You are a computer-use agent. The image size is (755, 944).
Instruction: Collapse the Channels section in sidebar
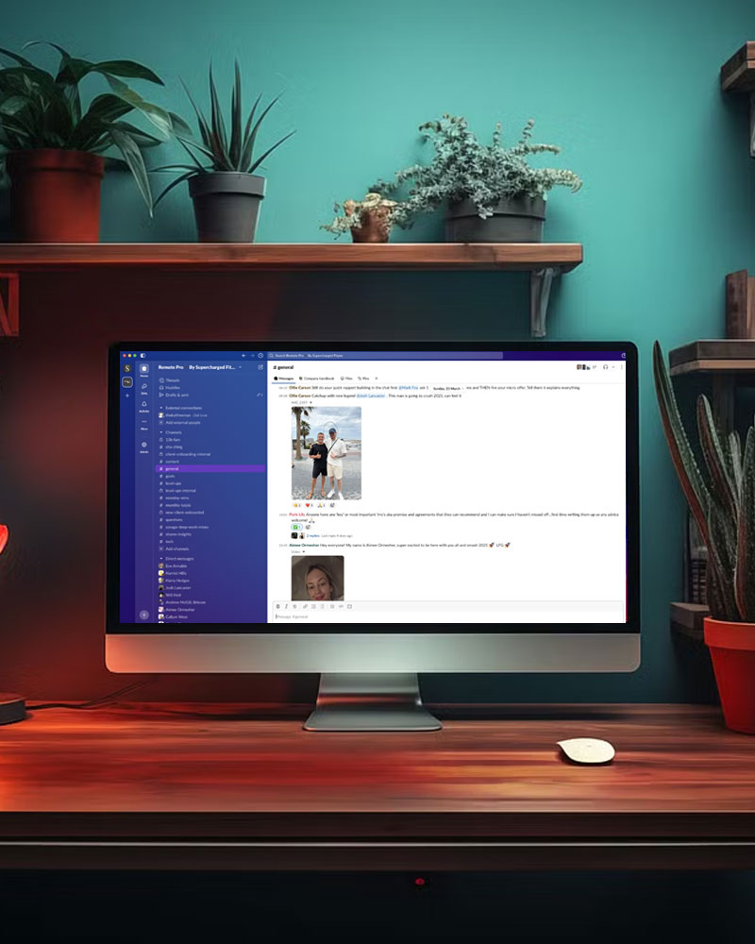pos(160,432)
